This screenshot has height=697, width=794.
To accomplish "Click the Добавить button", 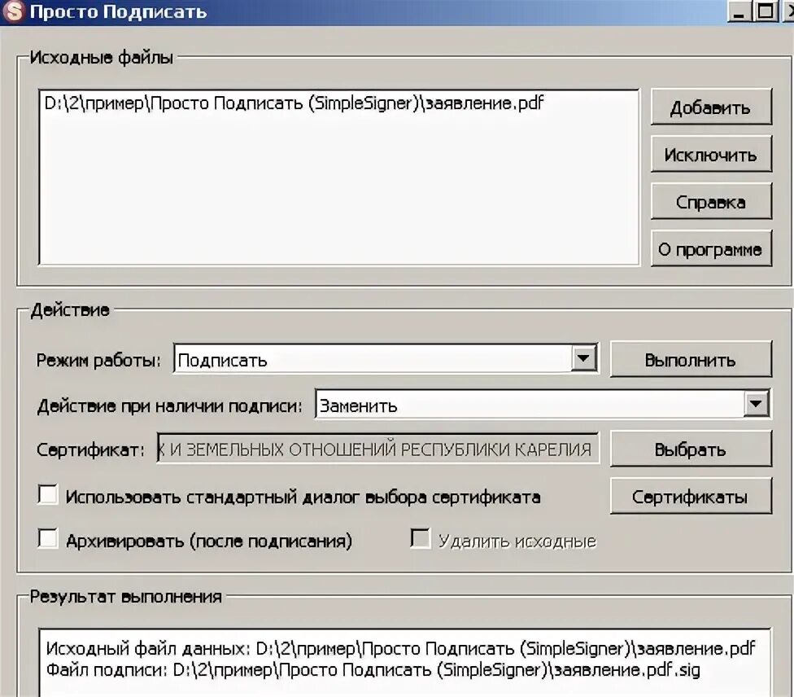I will click(711, 107).
